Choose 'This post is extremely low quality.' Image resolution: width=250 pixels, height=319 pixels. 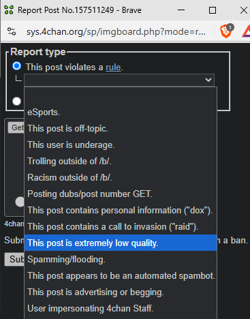(121, 243)
